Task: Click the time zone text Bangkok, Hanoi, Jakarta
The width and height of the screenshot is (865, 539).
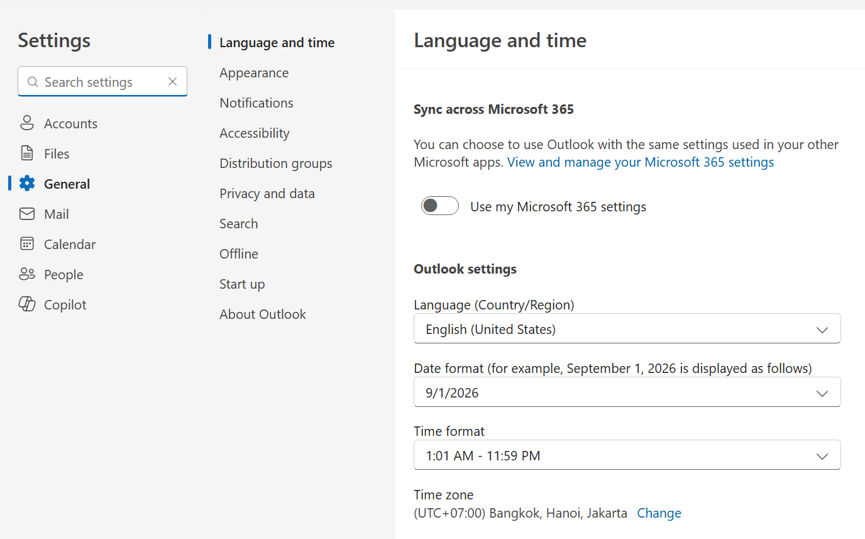Action: pos(521,513)
